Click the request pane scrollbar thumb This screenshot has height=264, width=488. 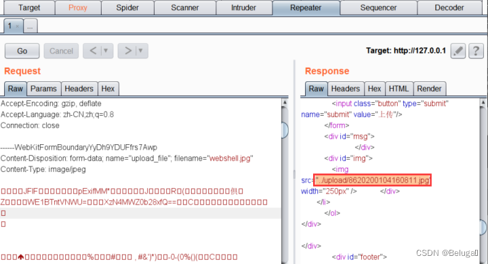coord(285,130)
